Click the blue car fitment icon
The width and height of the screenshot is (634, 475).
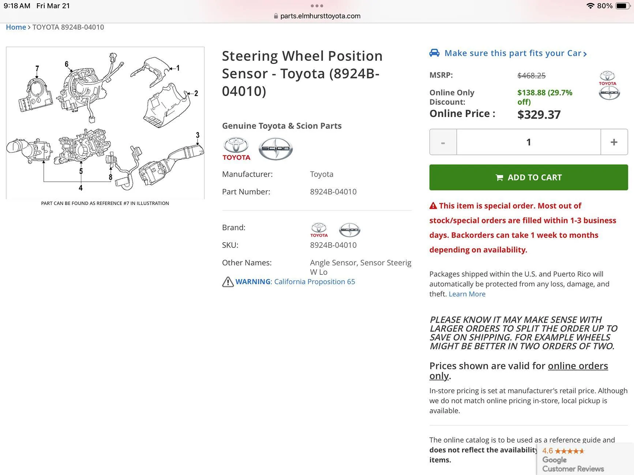434,53
